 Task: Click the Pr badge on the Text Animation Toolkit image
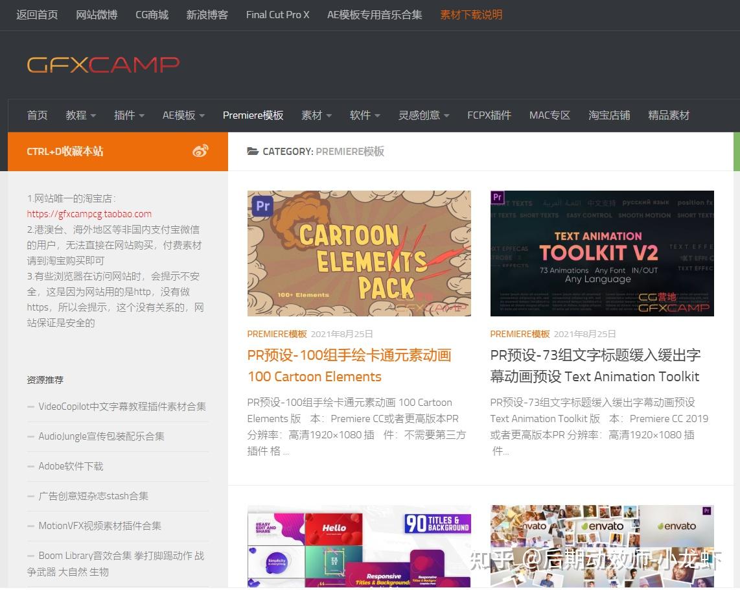[497, 197]
